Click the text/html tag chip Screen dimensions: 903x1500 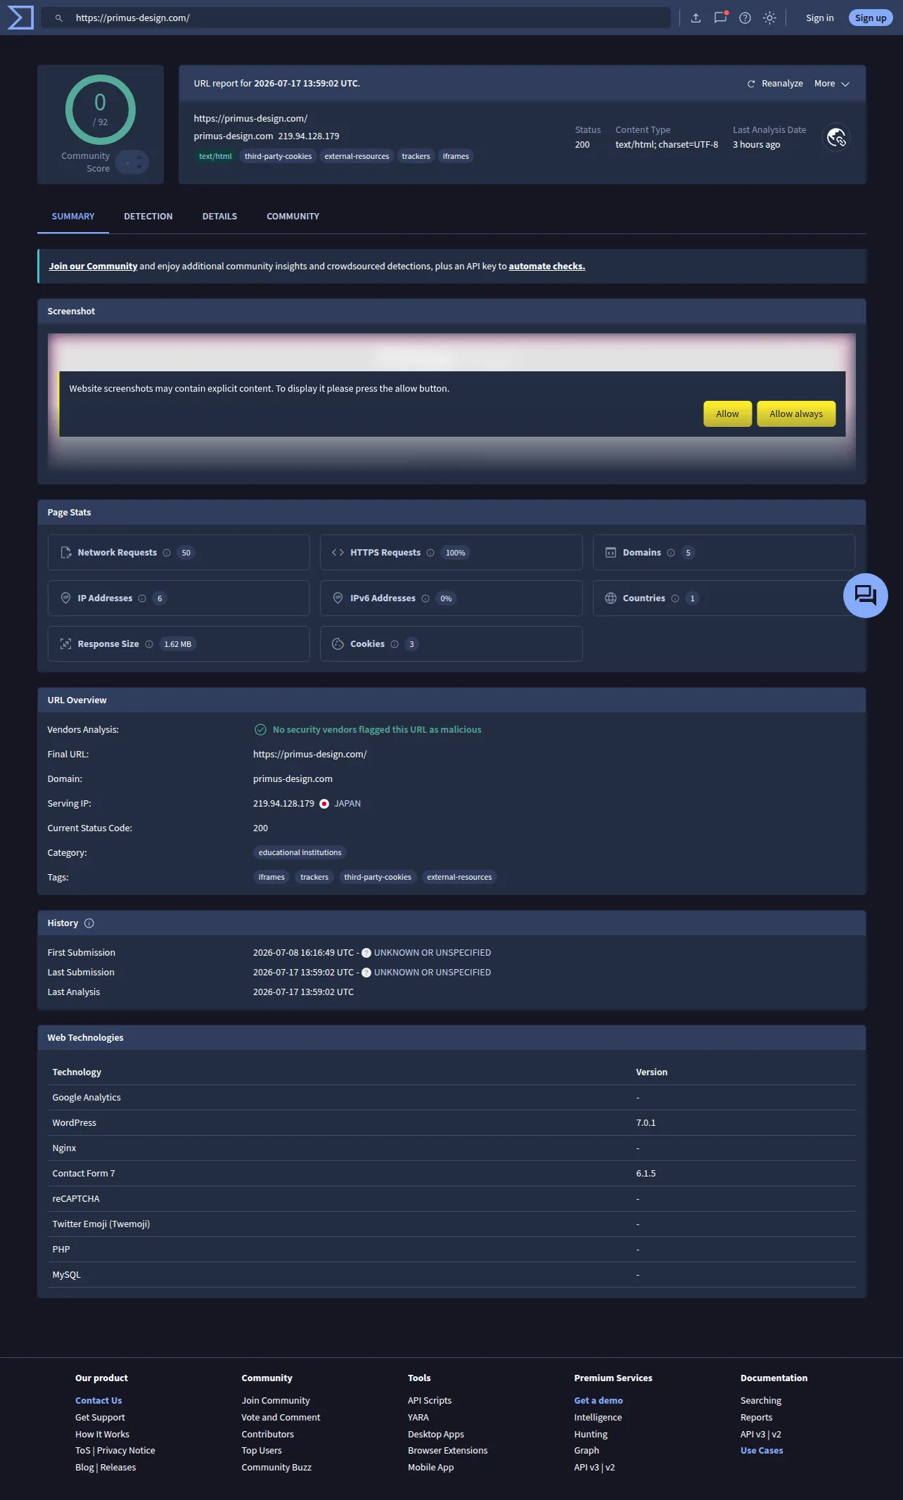[215, 157]
